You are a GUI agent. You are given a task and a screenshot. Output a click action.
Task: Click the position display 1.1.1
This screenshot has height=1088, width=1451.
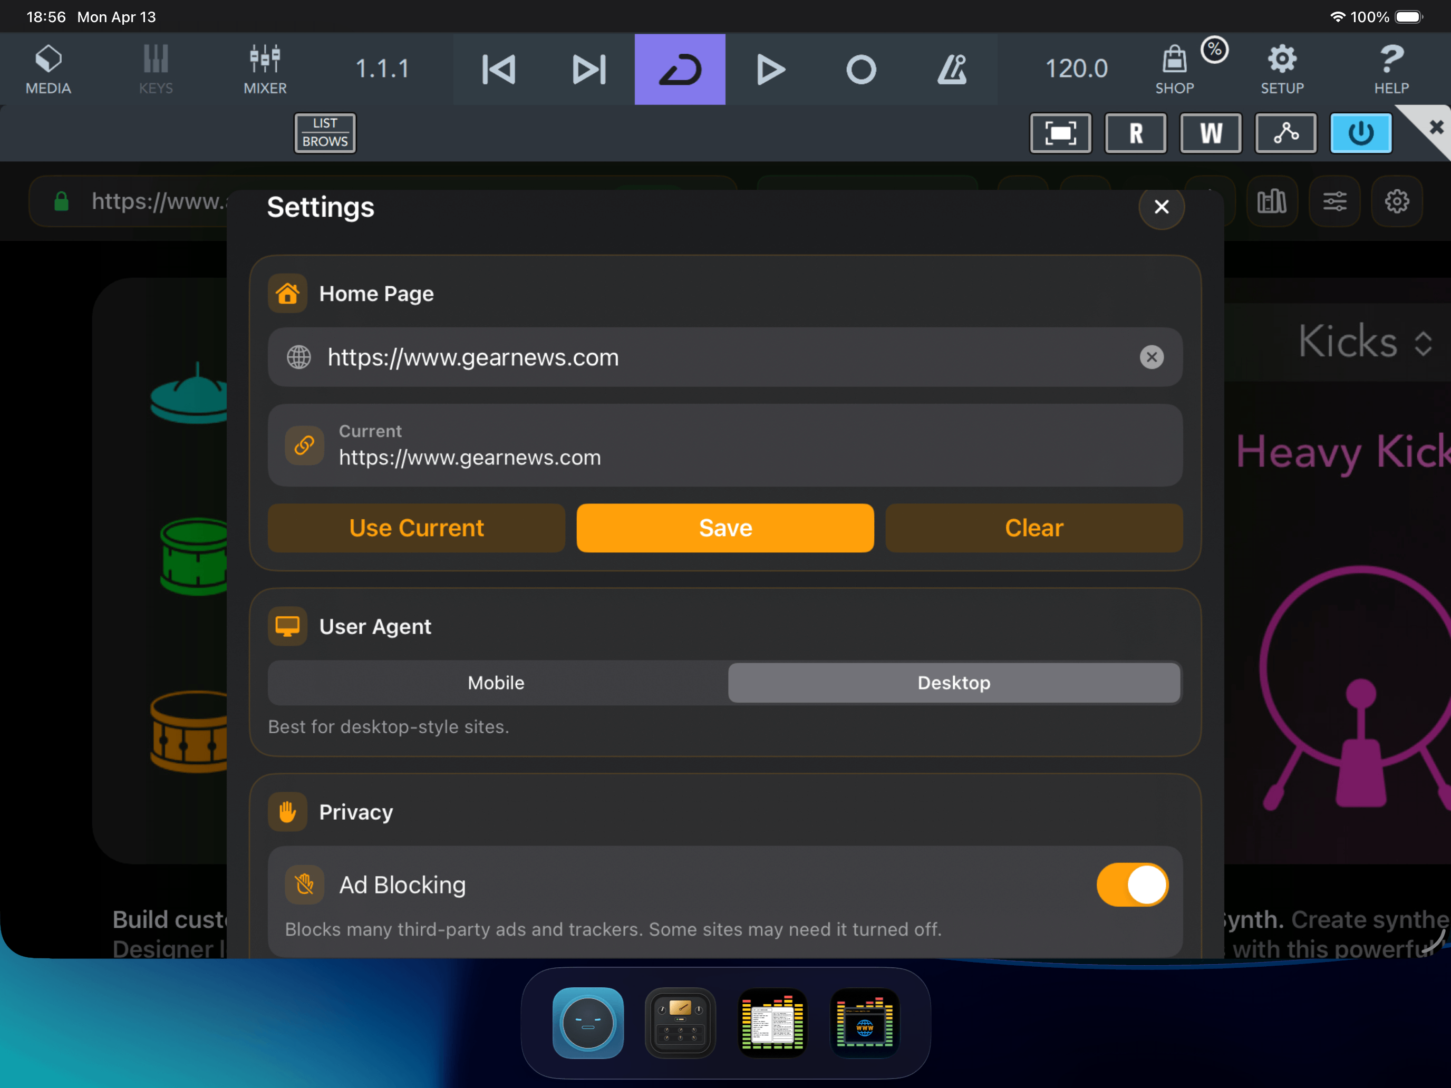point(382,69)
